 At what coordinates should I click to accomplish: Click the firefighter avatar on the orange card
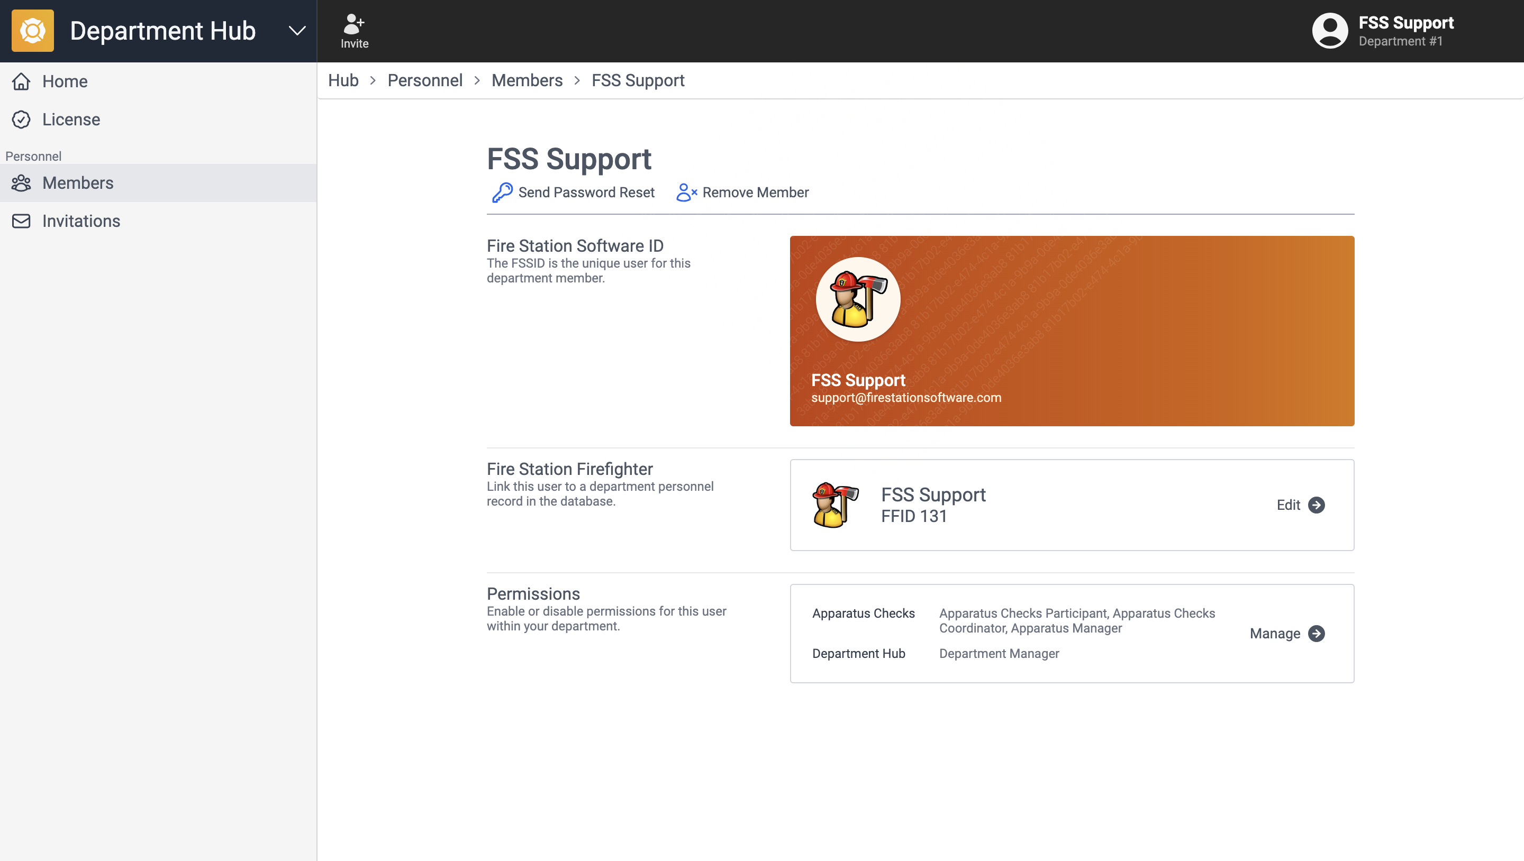click(x=858, y=299)
